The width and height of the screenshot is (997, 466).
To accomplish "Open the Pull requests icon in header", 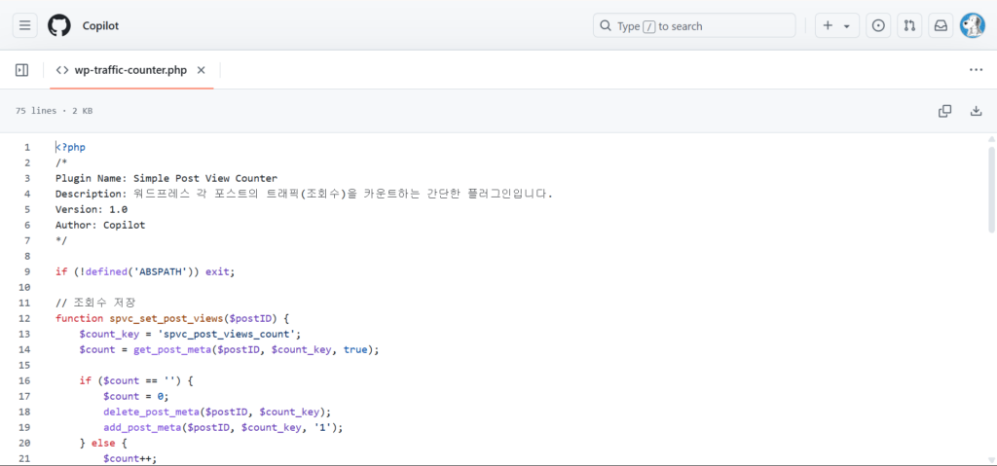I will [x=909, y=25].
